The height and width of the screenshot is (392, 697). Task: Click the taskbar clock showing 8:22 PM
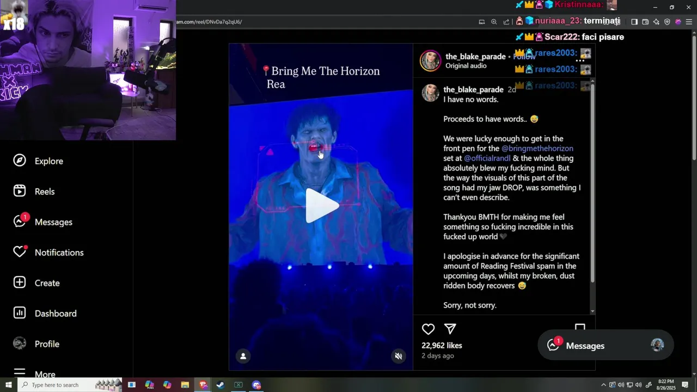coord(666,385)
